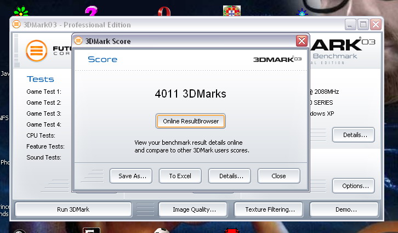Click the blue 'Score' heading
The width and height of the screenshot is (398, 233).
point(103,59)
